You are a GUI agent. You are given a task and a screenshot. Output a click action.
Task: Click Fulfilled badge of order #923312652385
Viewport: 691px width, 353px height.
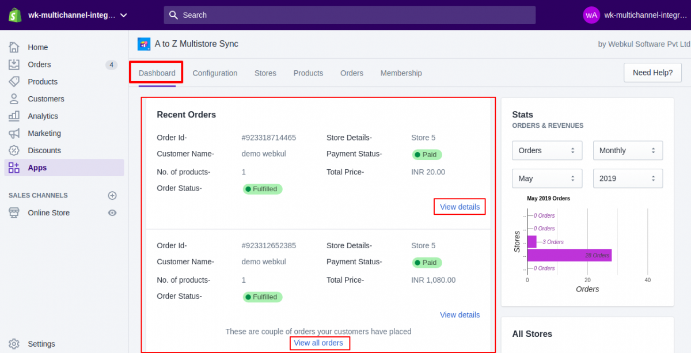(x=263, y=297)
